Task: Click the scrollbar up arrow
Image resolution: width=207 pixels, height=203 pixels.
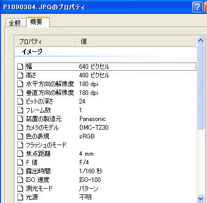Action: pos(200,40)
